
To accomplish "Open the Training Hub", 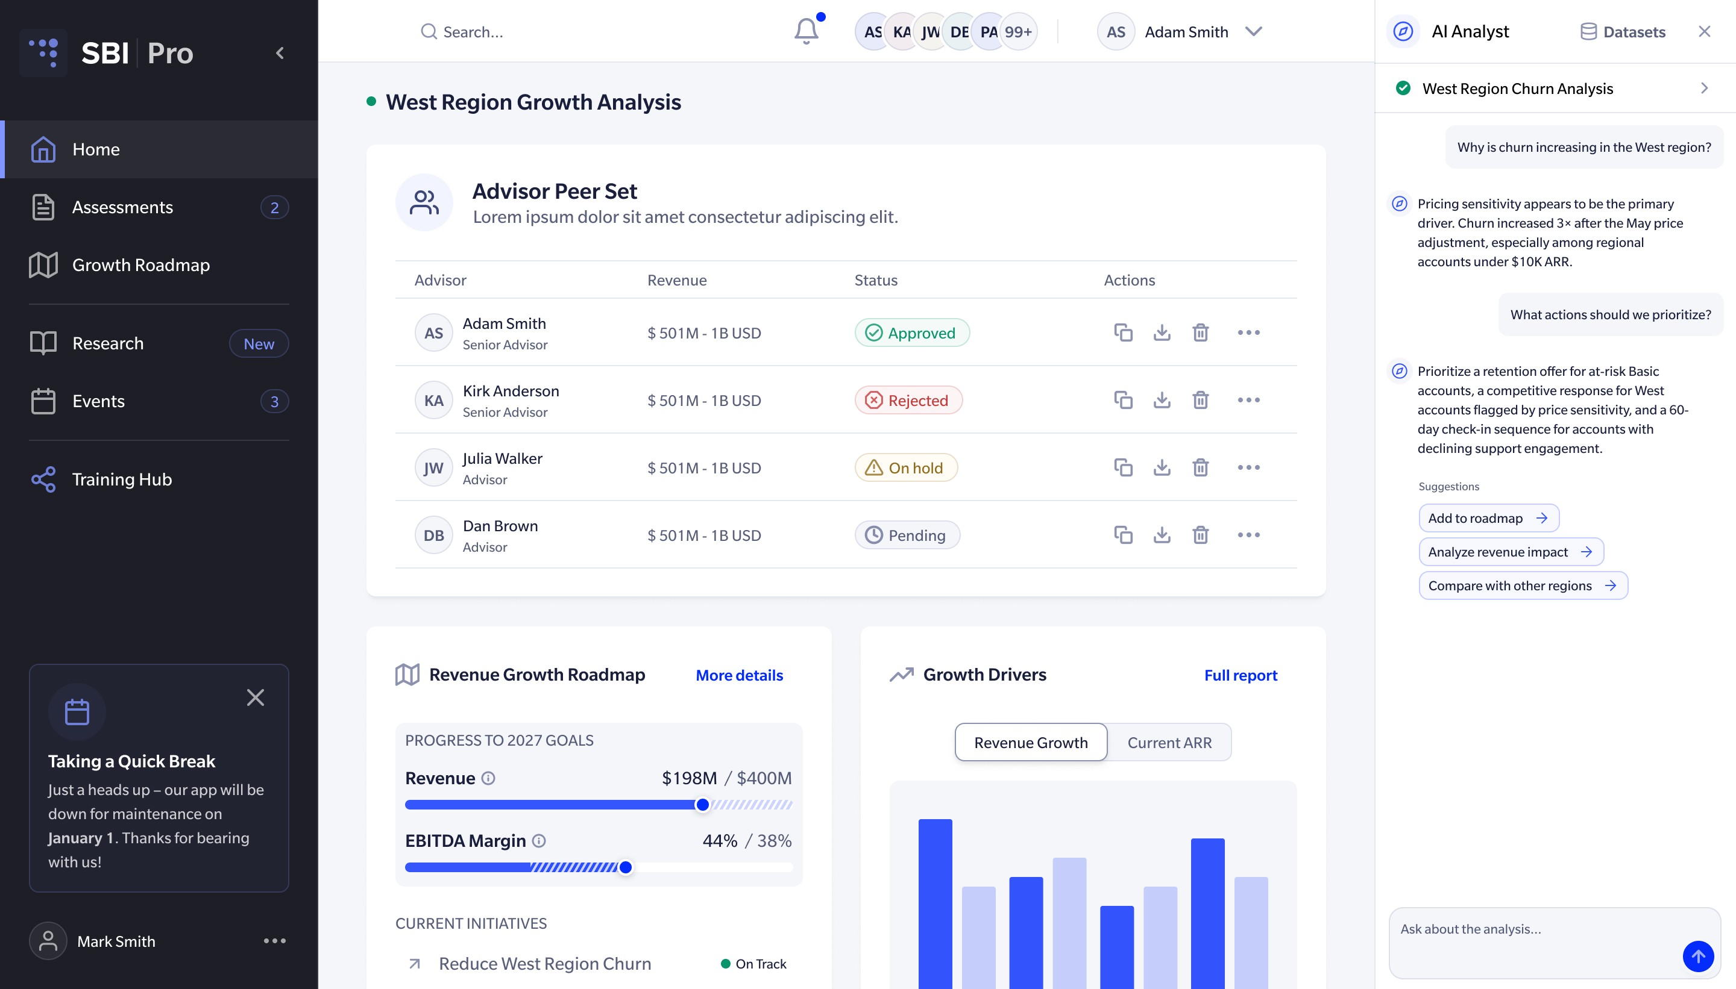I will coord(159,479).
